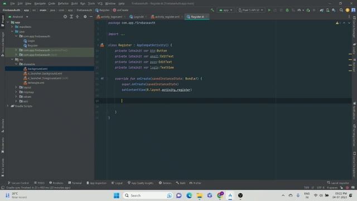Click the blue account avatar icon

click(353, 10)
